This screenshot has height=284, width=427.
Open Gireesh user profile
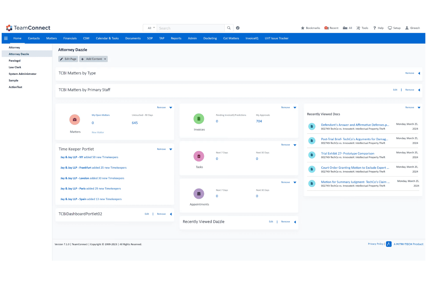click(413, 28)
